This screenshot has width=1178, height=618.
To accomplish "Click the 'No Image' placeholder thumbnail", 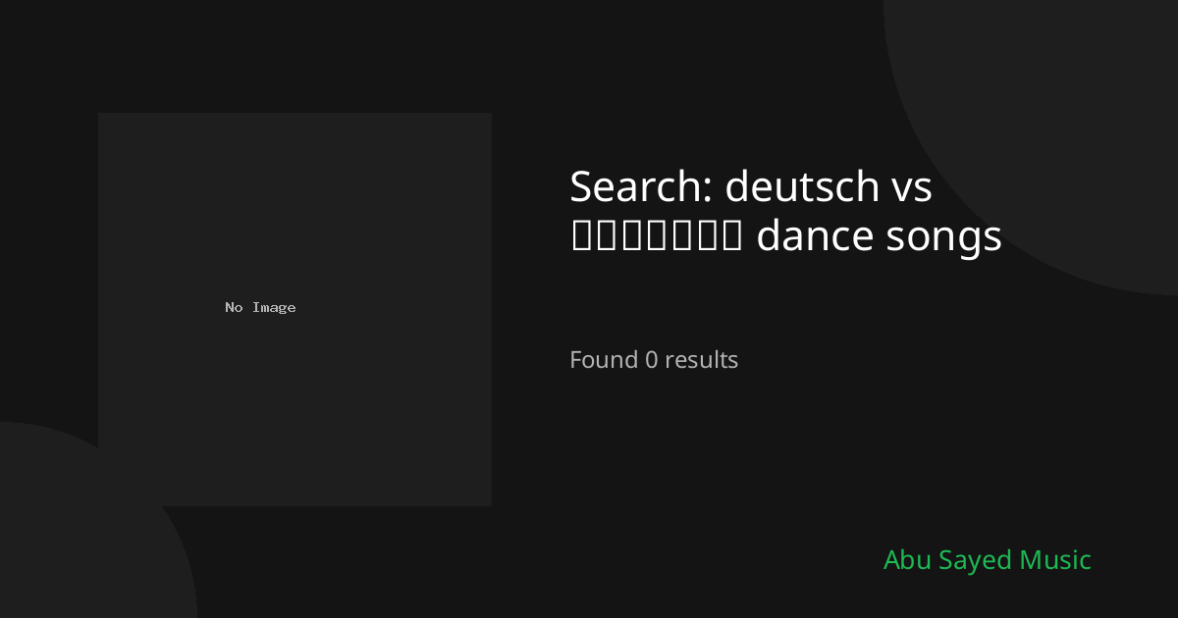I will click(294, 309).
